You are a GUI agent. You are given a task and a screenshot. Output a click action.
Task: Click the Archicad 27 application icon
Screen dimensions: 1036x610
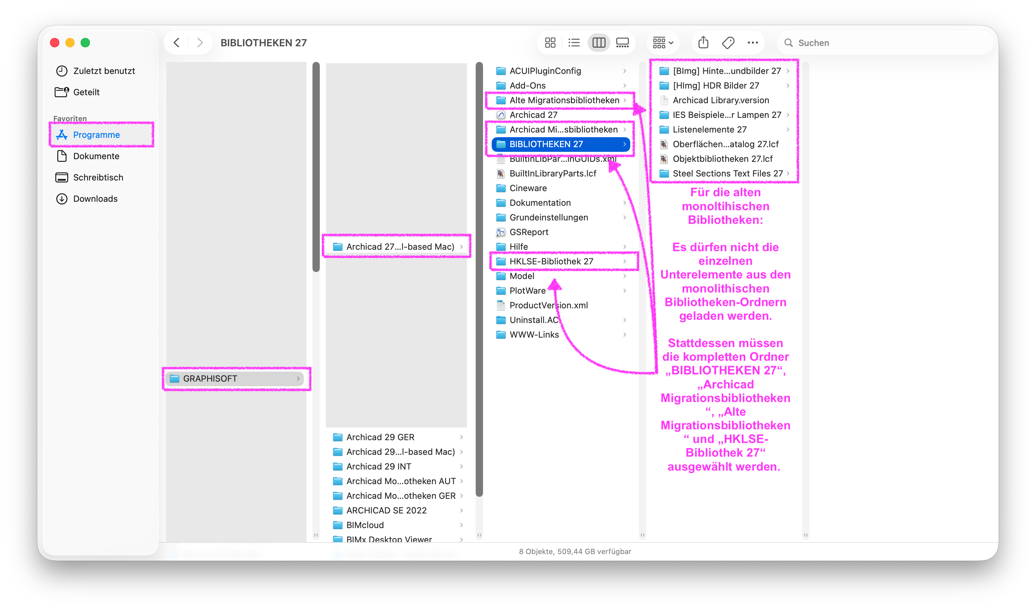coord(501,115)
